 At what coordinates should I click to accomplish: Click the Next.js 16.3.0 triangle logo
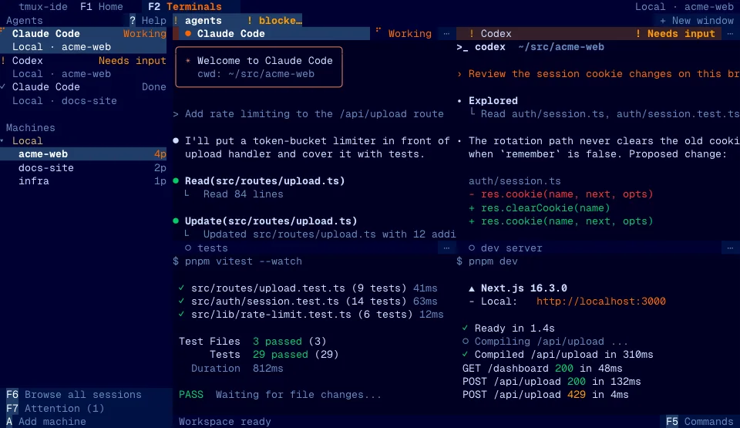pyautogui.click(x=472, y=288)
